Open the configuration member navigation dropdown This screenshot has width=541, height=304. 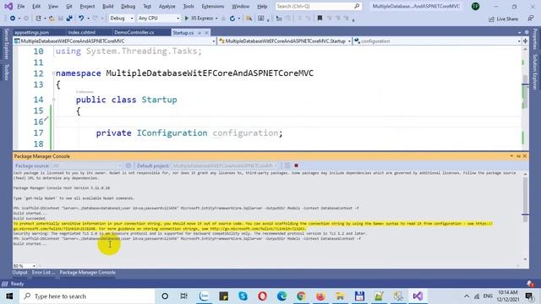[x=437, y=41]
